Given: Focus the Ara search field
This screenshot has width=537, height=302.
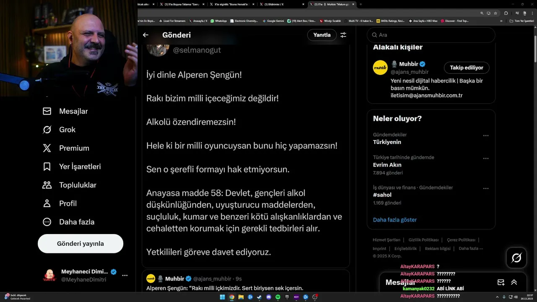Looking at the screenshot, I should [x=431, y=35].
